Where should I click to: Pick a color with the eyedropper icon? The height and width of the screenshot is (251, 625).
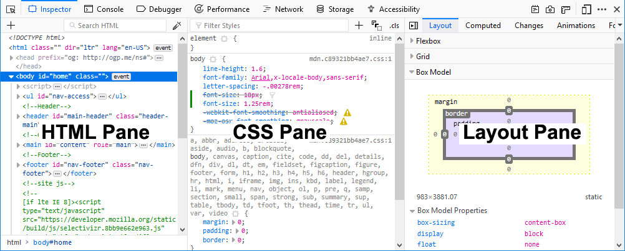177,26
